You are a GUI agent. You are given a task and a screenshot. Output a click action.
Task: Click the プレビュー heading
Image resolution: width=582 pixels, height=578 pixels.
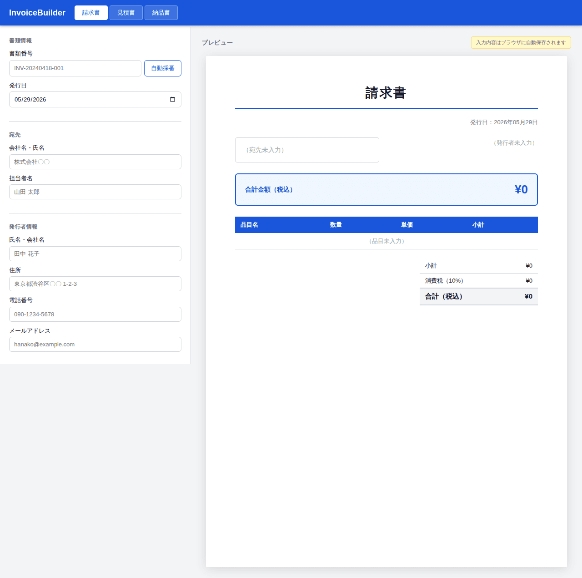[217, 42]
